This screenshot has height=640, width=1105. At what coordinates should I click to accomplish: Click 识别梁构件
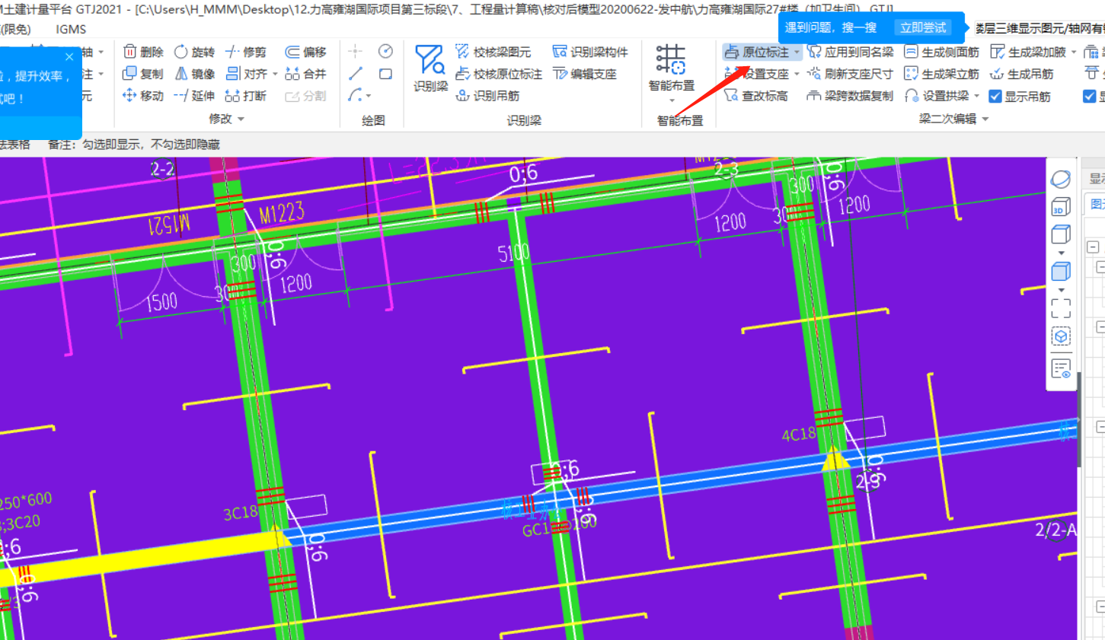pos(590,52)
